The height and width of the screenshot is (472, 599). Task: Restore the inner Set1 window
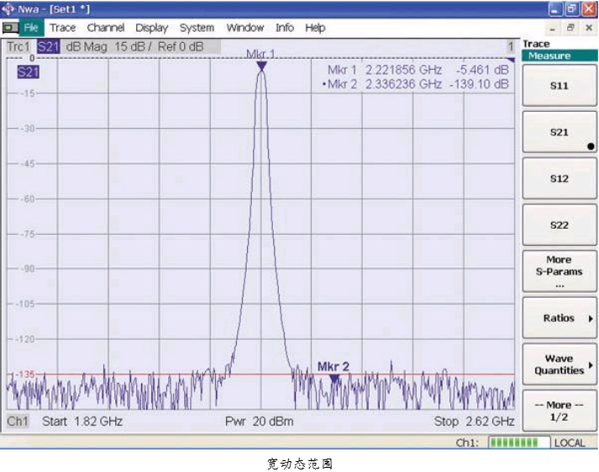(x=572, y=28)
